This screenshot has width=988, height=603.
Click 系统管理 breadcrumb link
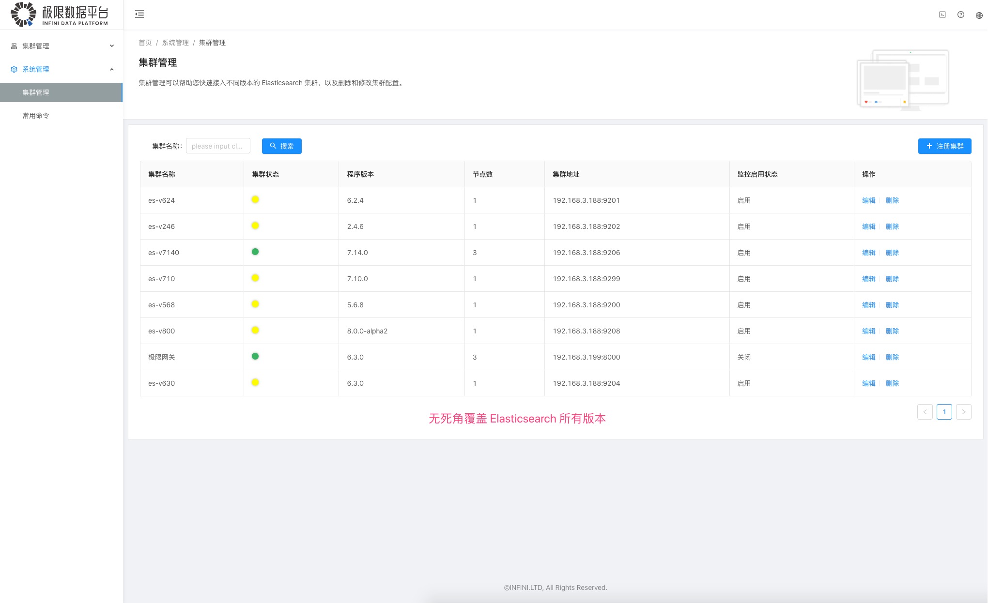pyautogui.click(x=175, y=43)
